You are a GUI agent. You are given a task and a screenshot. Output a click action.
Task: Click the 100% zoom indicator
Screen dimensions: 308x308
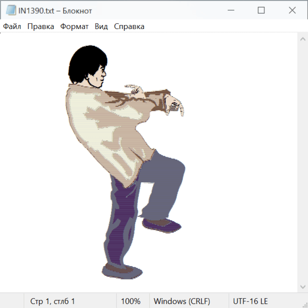[131, 301]
